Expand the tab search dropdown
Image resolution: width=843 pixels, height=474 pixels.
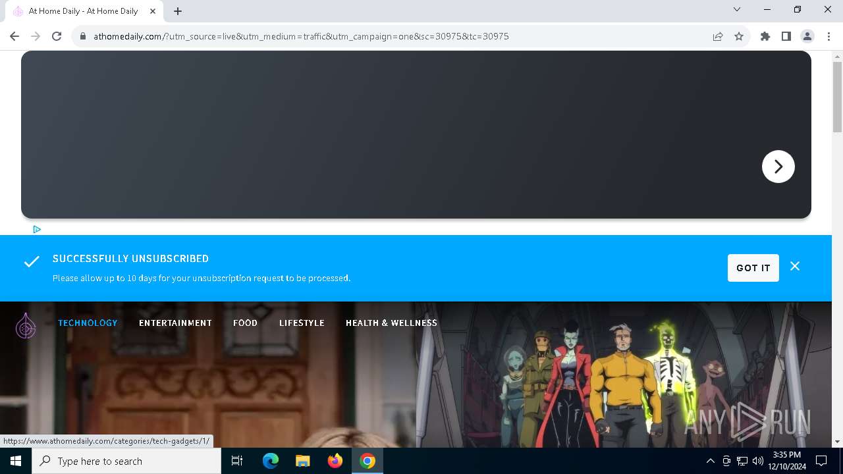737,9
